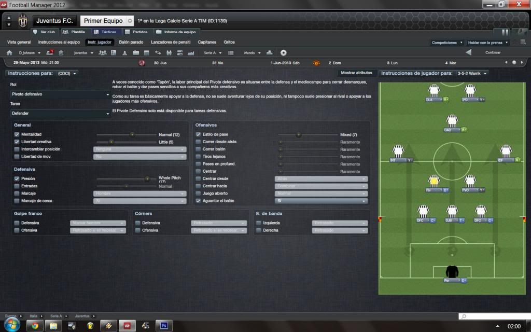The image size is (531, 332).
Task: Uncheck the Libertad creativa checkbox
Action: point(17,142)
